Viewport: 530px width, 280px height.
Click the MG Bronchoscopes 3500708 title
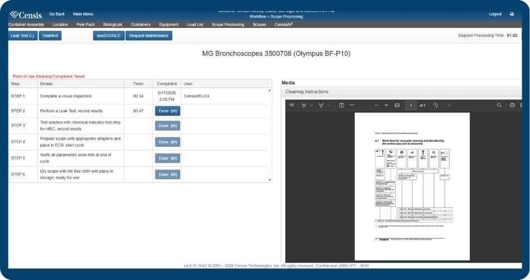[x=276, y=54]
